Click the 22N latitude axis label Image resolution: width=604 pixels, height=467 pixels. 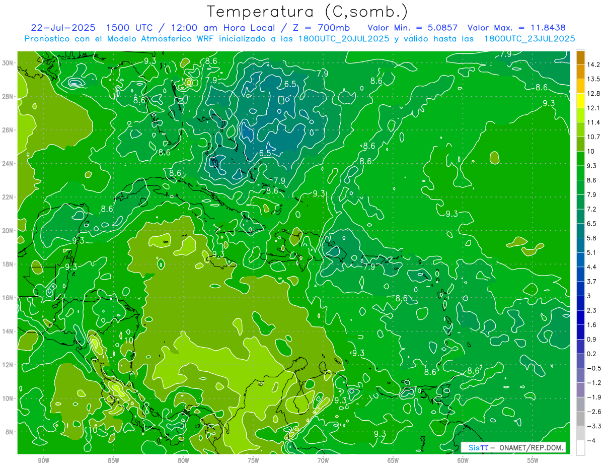click(8, 197)
